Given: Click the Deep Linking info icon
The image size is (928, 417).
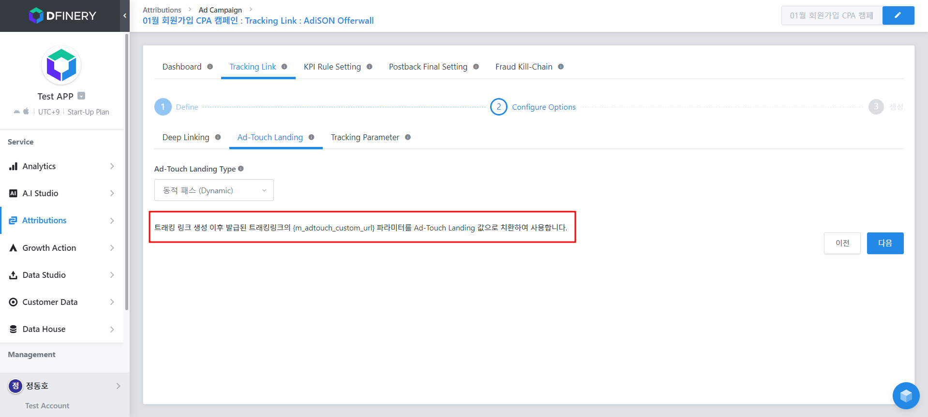Looking at the screenshot, I should click(218, 137).
